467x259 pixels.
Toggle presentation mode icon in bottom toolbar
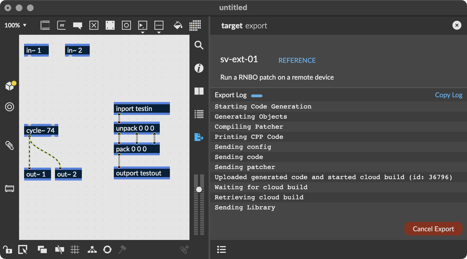[59, 249]
